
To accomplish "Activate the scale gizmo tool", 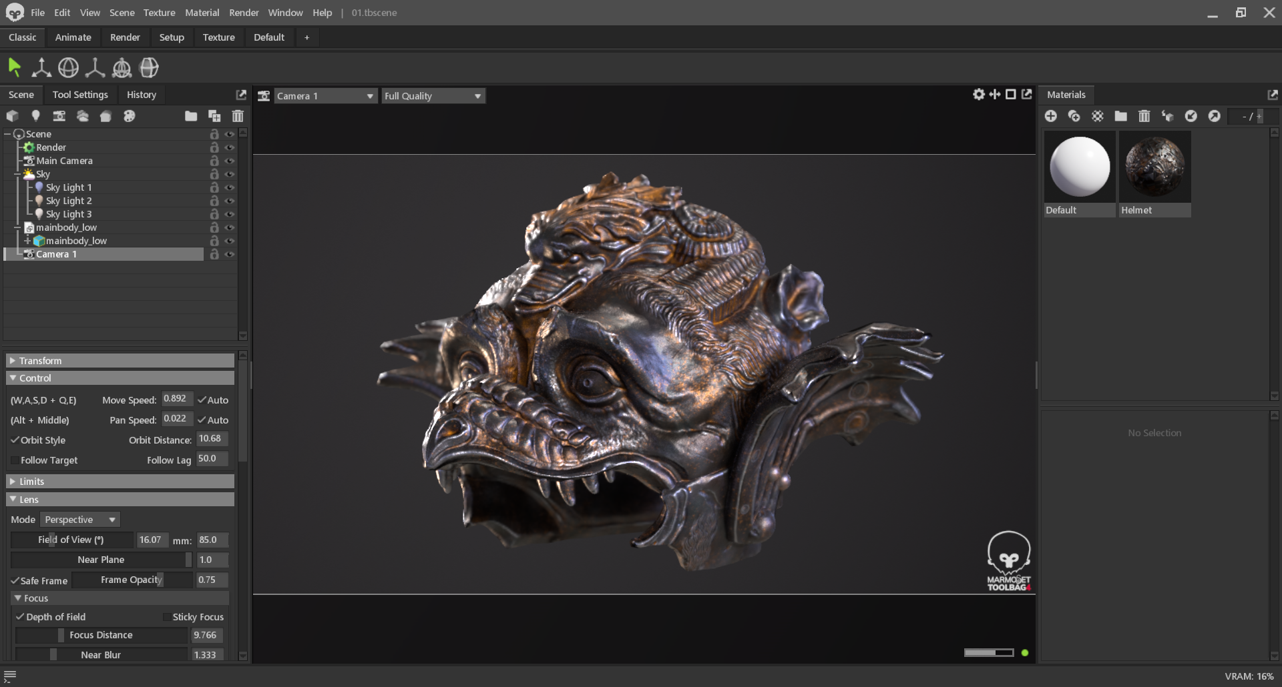I will point(95,67).
